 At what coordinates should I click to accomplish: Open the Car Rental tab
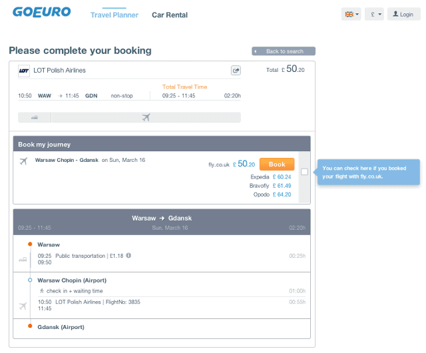point(170,15)
